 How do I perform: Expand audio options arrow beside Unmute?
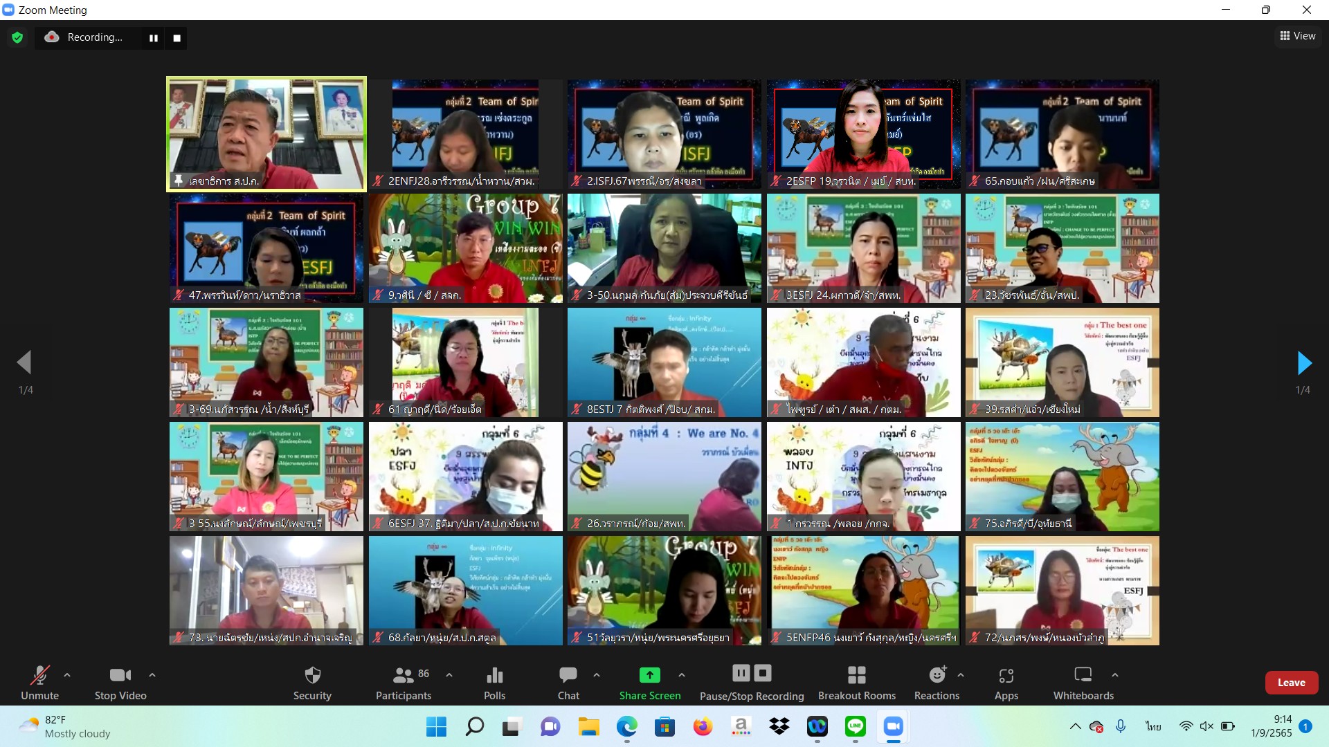coord(67,674)
